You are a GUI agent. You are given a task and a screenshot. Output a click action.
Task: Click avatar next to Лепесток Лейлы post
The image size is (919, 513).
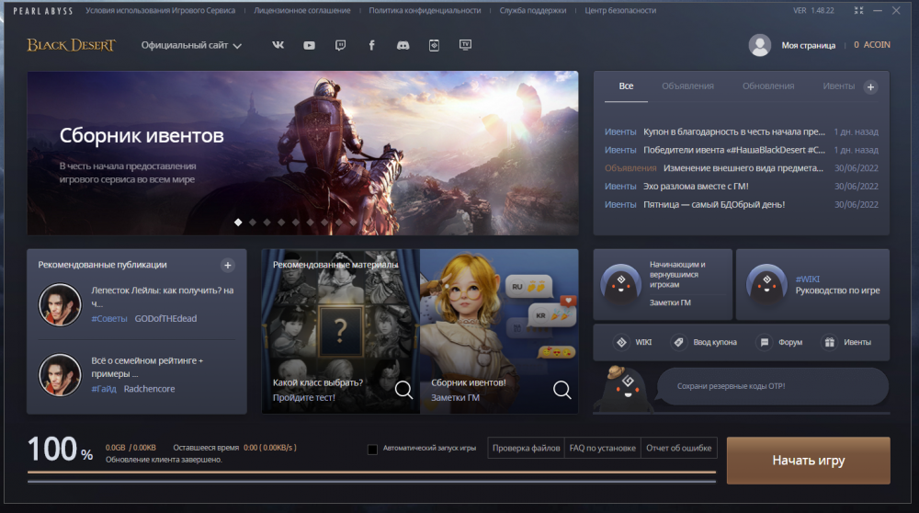tap(60, 304)
